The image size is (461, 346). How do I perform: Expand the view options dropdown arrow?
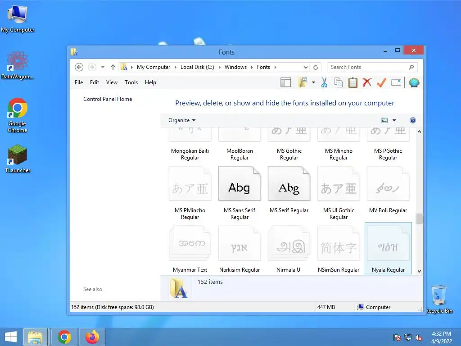tap(394, 120)
